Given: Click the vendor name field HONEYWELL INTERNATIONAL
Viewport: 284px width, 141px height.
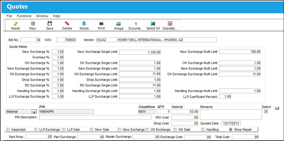Looking at the screenshot, I should 167,40.
